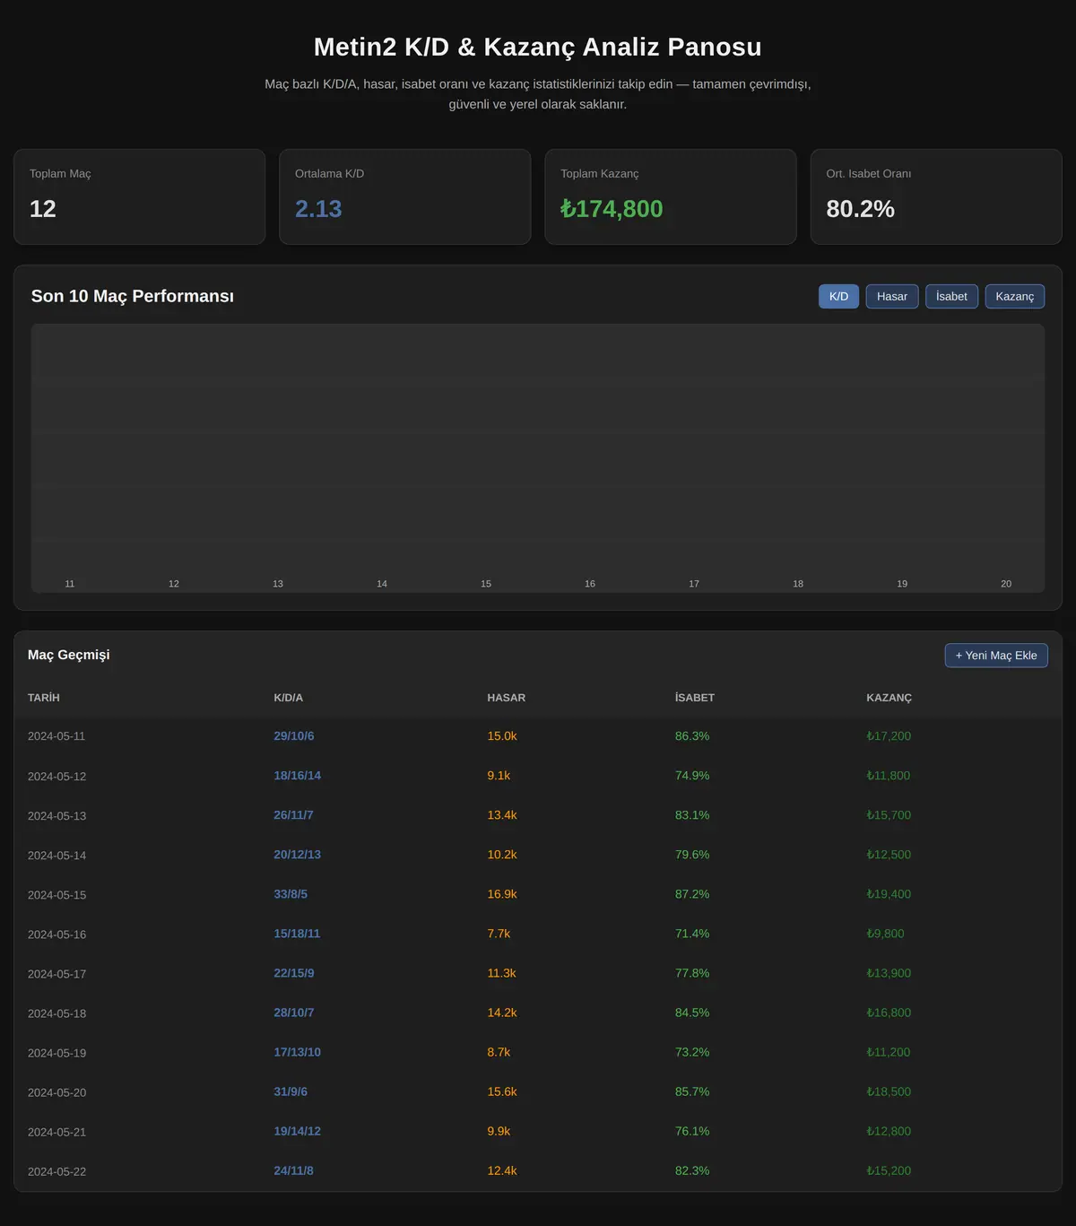This screenshot has width=1076, height=1226.
Task: Add a match with Yeni Maç Ekle
Action: (996, 656)
